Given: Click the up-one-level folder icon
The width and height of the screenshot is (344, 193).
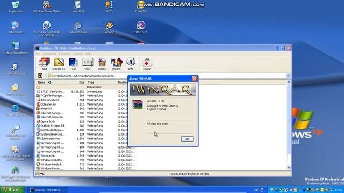Looking at the screenshot, I should [x=40, y=76].
